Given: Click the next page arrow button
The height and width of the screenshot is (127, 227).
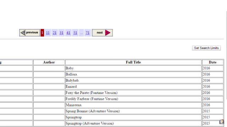Looking at the screenshot, I should [x=103, y=33].
